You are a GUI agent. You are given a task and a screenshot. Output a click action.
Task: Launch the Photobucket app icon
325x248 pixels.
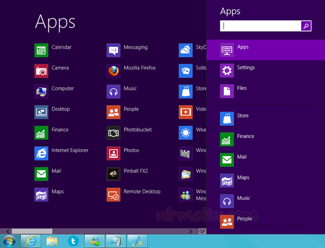coord(114,133)
